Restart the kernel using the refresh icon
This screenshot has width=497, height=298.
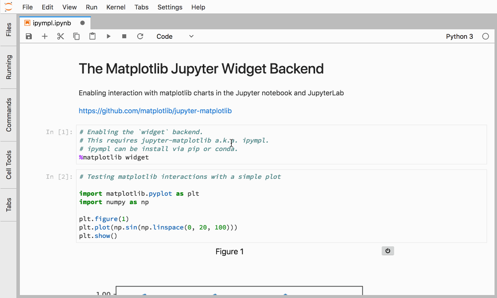coord(140,36)
